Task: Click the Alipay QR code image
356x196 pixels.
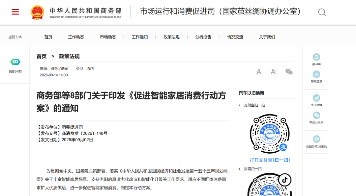Action: 270,134
